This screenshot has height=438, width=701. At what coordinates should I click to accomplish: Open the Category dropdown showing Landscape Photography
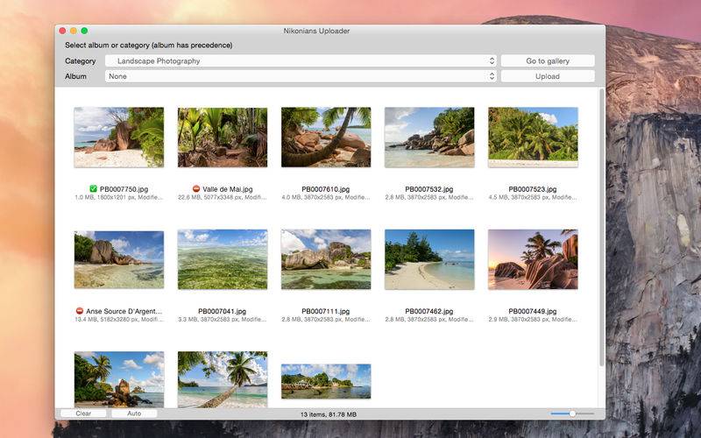[x=301, y=61]
